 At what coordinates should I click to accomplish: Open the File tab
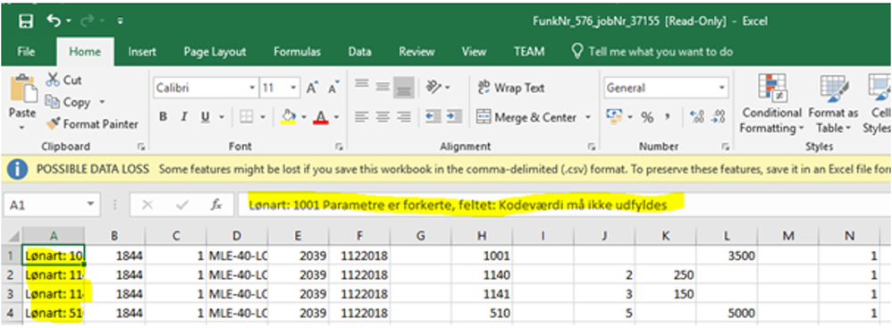[x=26, y=52]
